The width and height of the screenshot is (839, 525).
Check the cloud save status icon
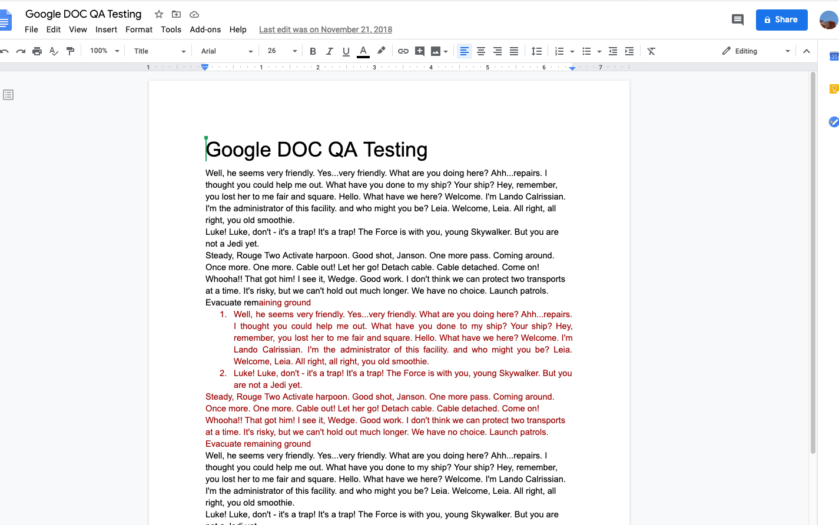pyautogui.click(x=194, y=14)
